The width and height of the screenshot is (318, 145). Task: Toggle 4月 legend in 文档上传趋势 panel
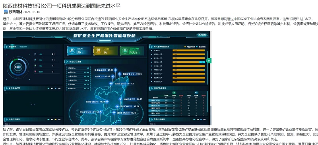pyautogui.click(x=57, y=88)
